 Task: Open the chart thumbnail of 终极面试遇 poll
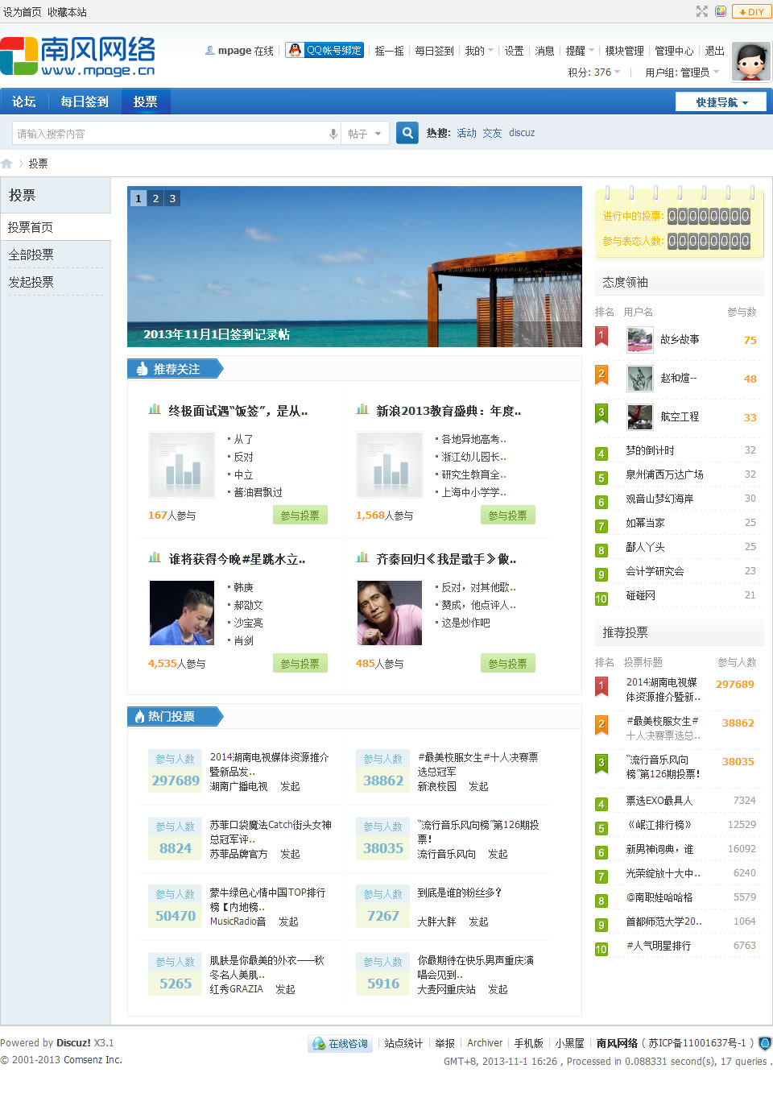(182, 465)
